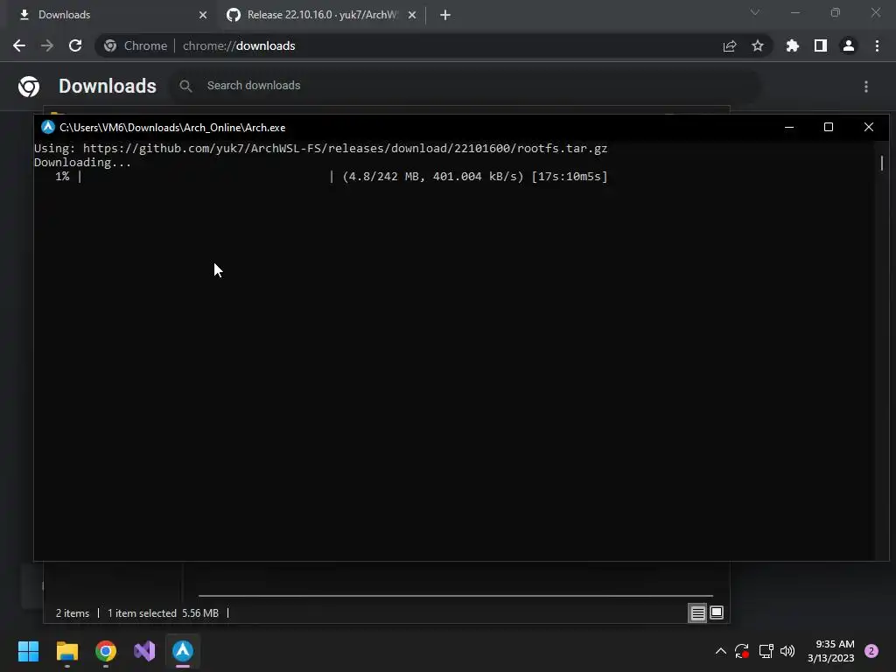The width and height of the screenshot is (896, 672).
Task: Click Chrome's forward navigation arrow
Action: point(47,45)
